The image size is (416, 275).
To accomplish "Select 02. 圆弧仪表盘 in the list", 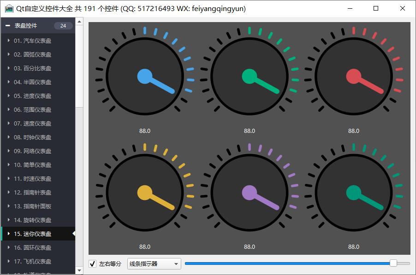I will [32, 55].
